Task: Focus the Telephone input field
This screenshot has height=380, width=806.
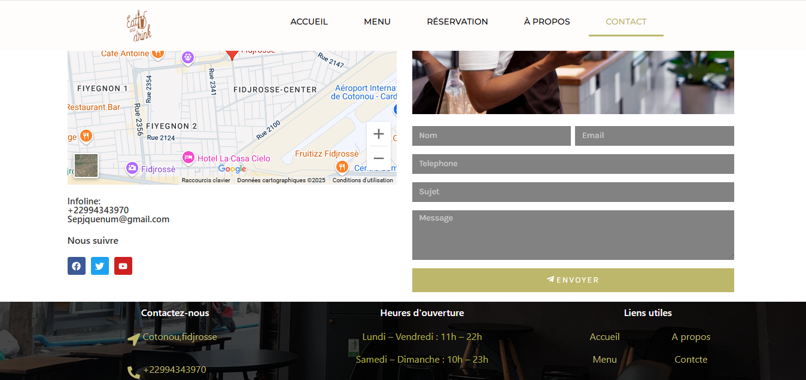Action: tap(573, 164)
